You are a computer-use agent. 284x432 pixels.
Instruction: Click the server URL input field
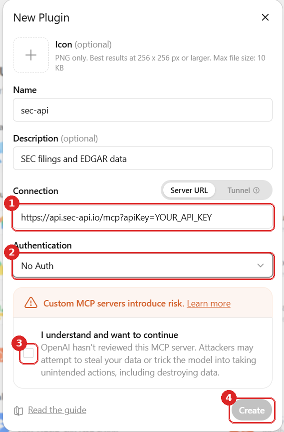pyautogui.click(x=143, y=217)
